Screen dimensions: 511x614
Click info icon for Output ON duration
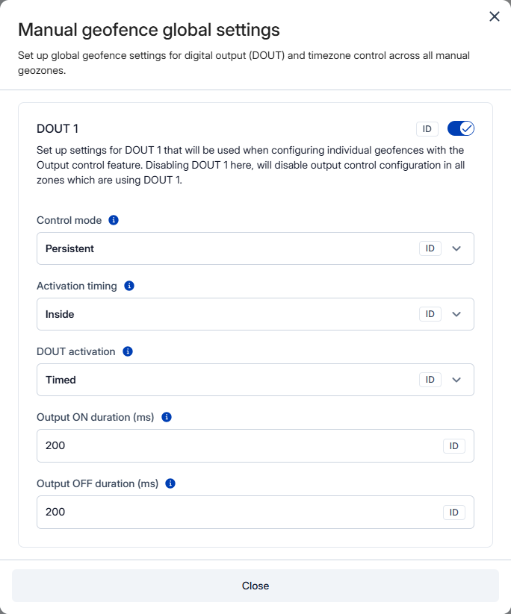(167, 417)
